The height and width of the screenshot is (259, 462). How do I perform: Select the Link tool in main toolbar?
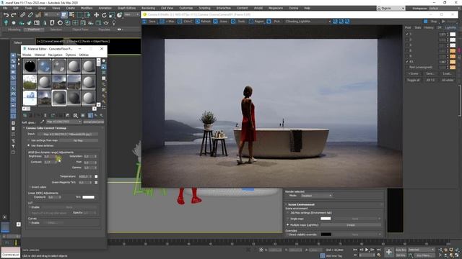(x=22, y=15)
